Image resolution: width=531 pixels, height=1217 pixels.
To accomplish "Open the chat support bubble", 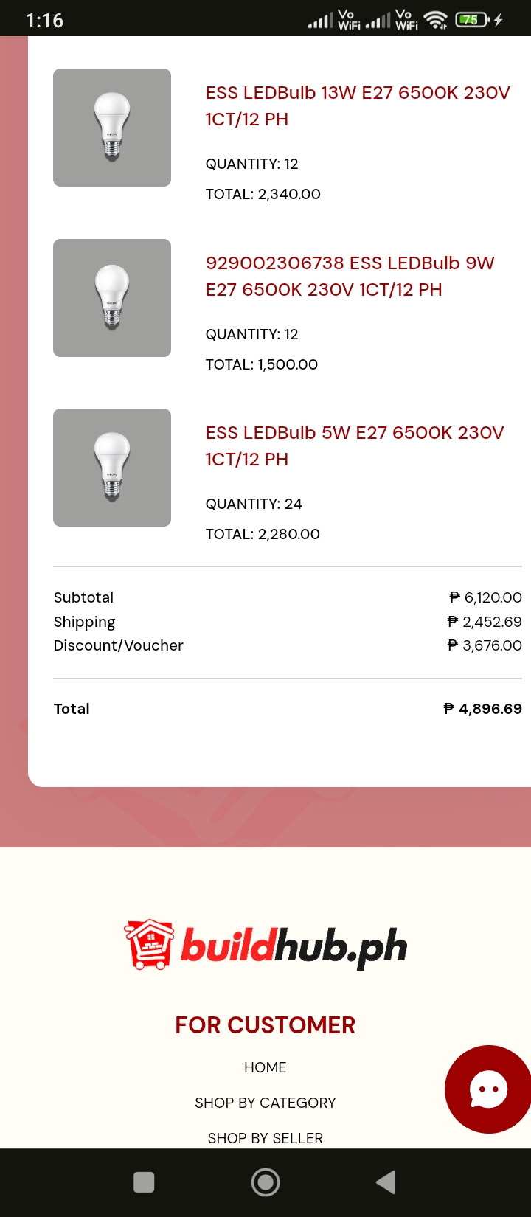I will click(x=487, y=1089).
